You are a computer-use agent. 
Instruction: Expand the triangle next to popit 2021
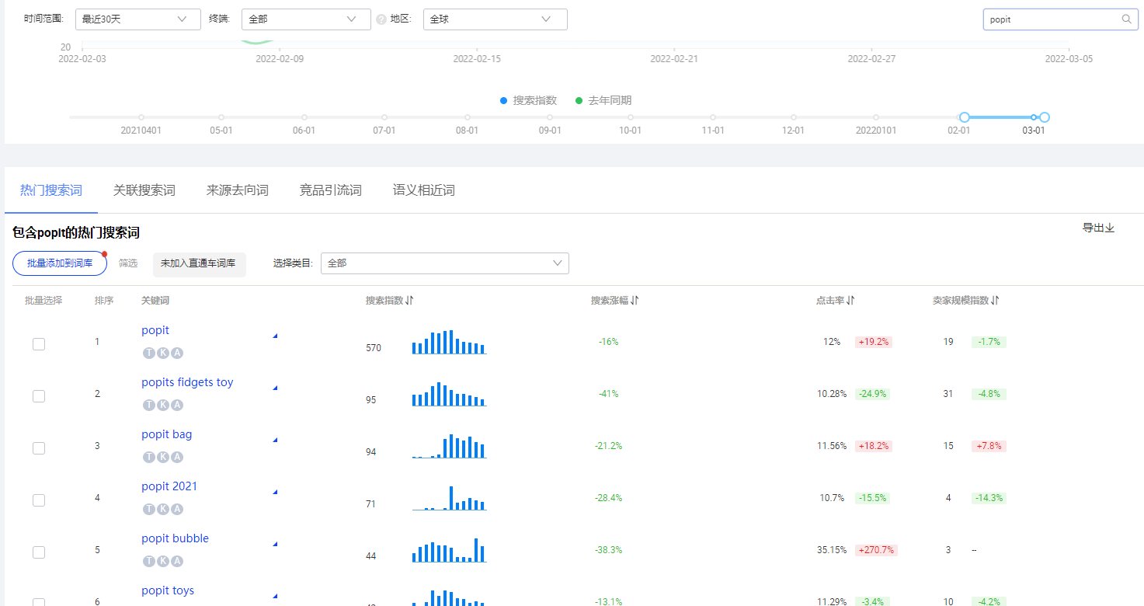275,491
